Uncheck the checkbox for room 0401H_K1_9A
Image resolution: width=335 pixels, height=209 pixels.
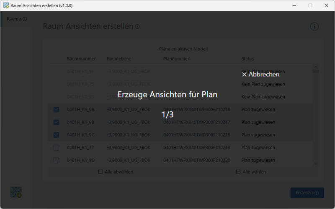coord(56,110)
